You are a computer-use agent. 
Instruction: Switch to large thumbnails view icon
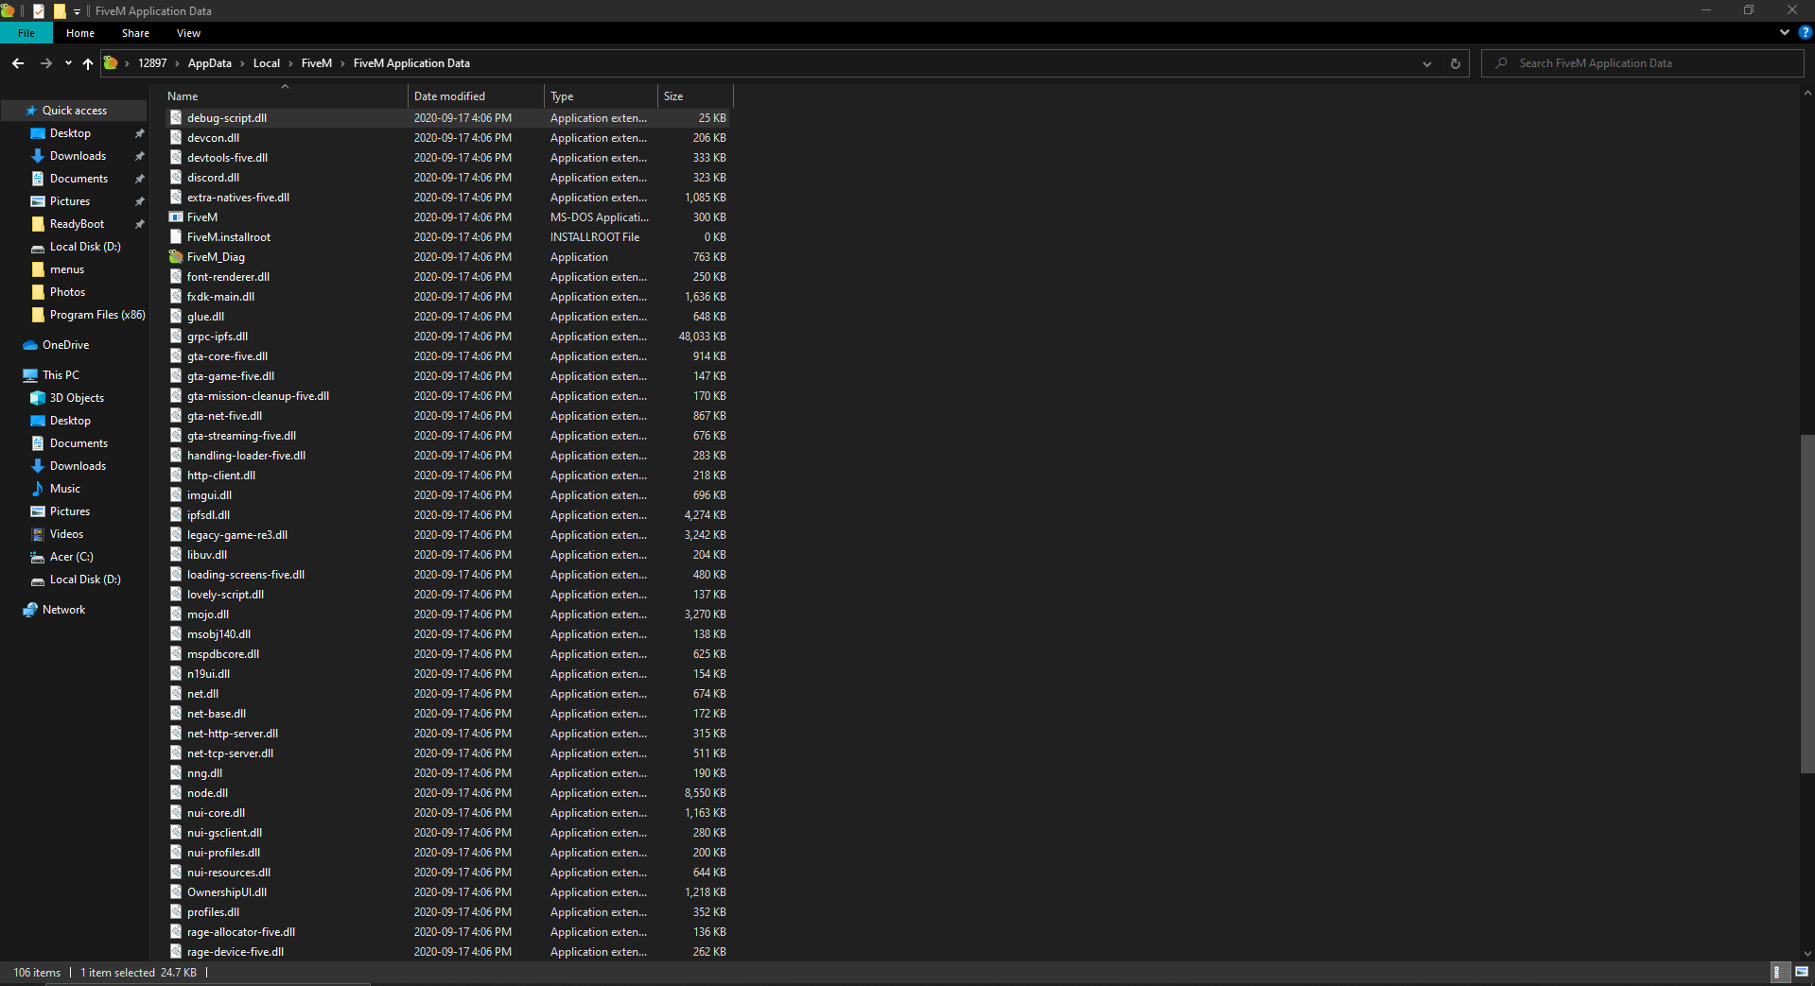[x=1801, y=972]
